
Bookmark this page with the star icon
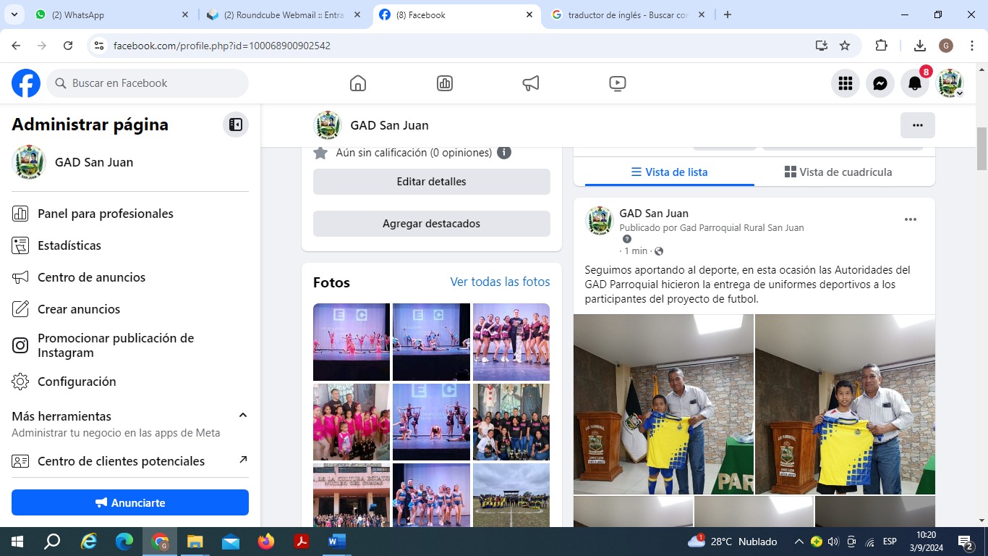pyautogui.click(x=844, y=46)
